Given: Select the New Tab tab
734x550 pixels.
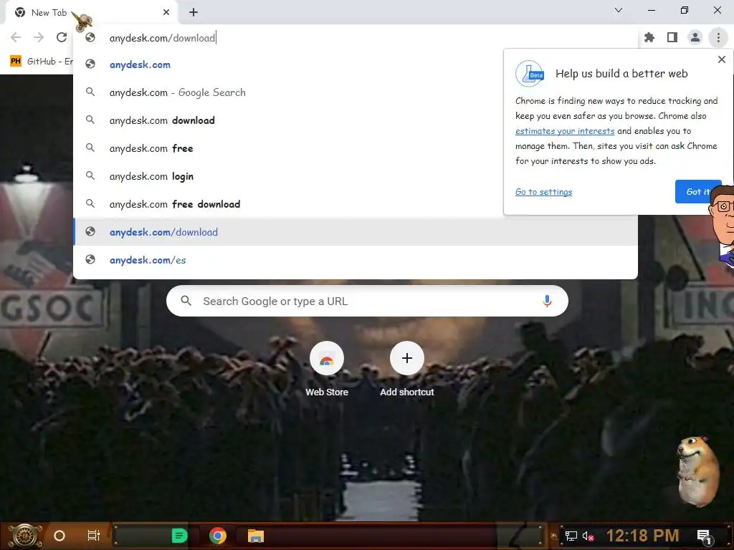Looking at the screenshot, I should (92, 13).
